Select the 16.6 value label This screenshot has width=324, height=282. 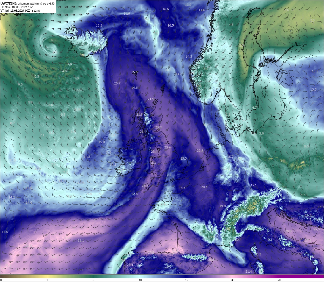pos(166,9)
